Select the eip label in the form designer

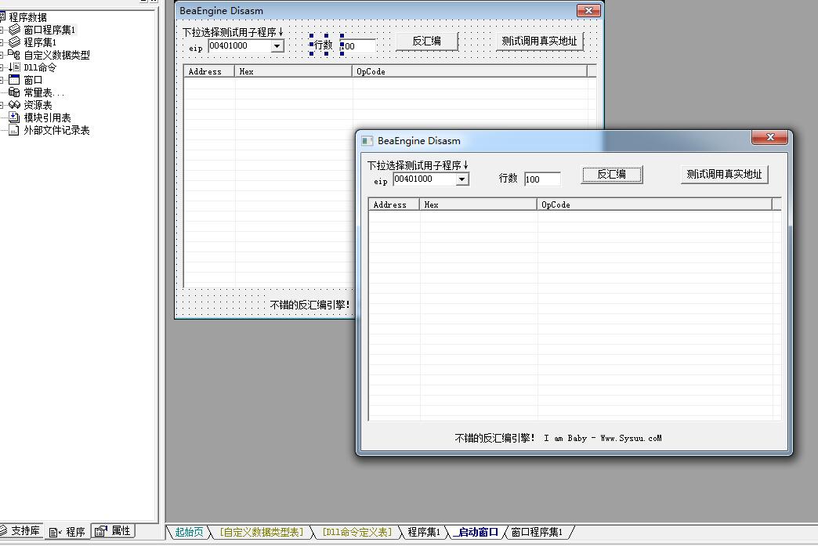(196, 49)
